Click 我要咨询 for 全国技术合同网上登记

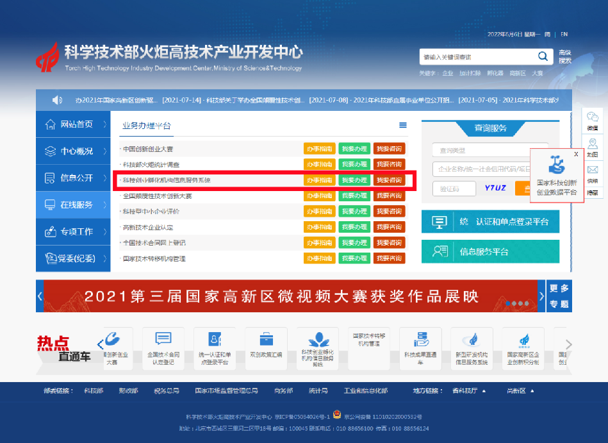point(390,242)
